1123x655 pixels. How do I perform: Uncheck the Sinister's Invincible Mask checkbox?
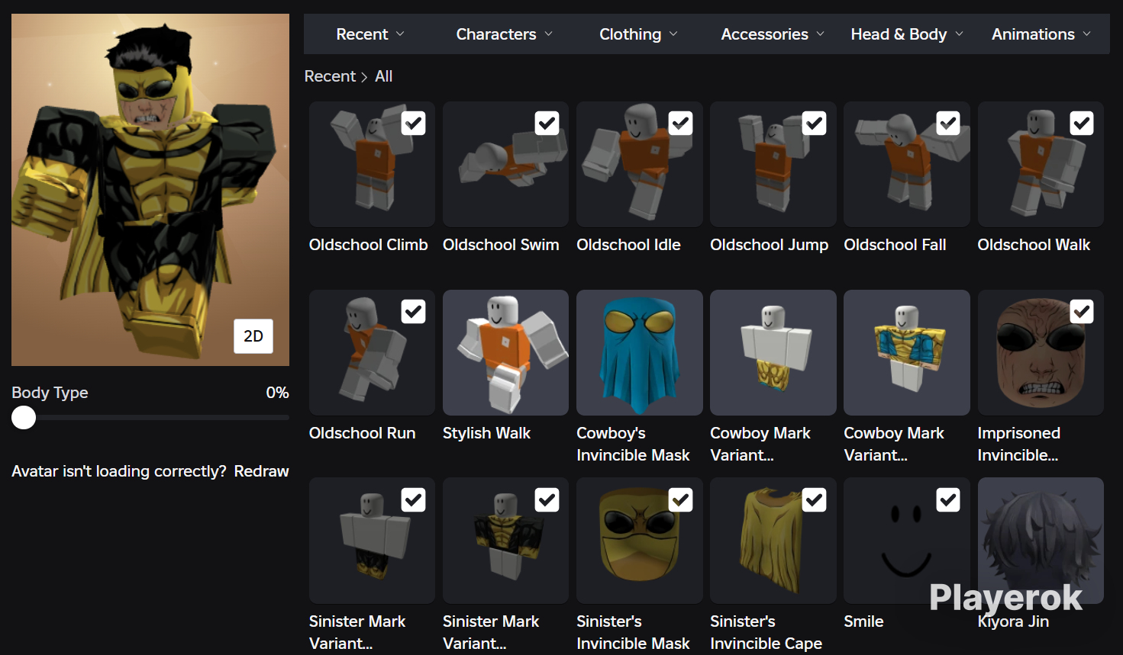[681, 500]
